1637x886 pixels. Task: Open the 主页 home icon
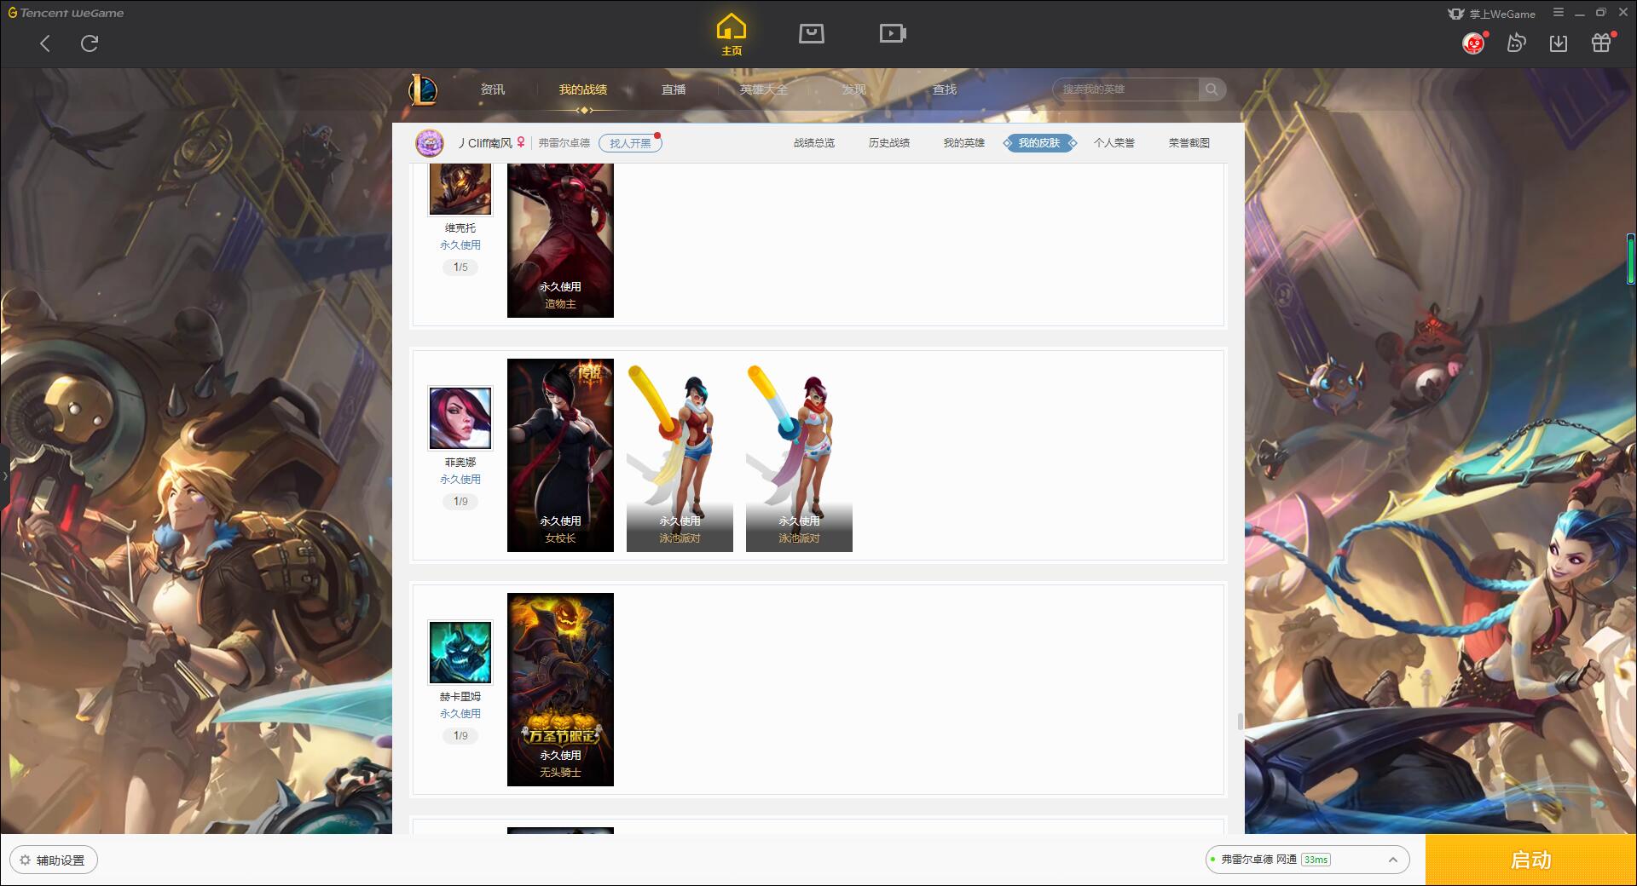[x=731, y=34]
